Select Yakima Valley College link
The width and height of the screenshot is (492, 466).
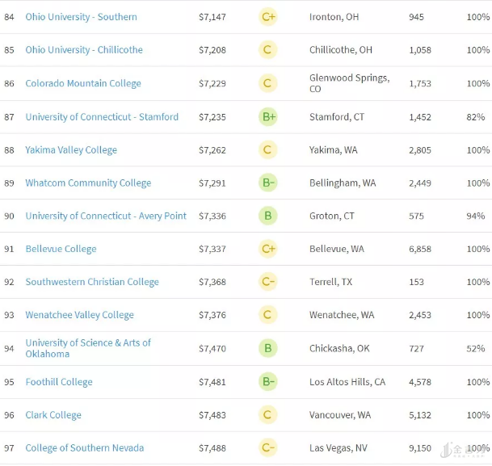(x=71, y=150)
